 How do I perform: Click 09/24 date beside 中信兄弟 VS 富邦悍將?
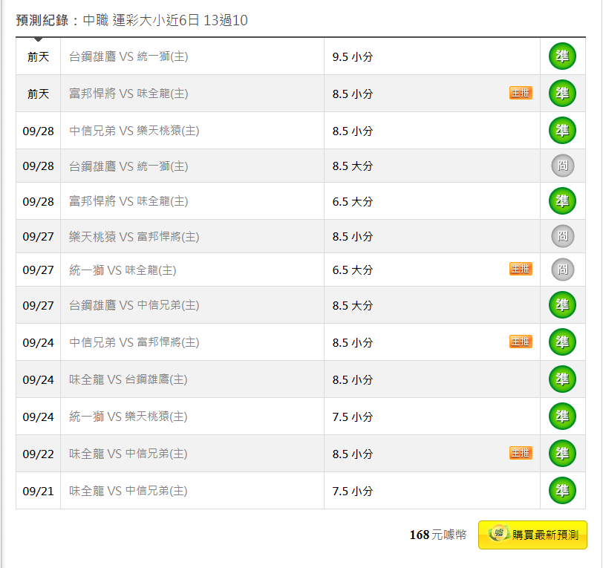(38, 342)
